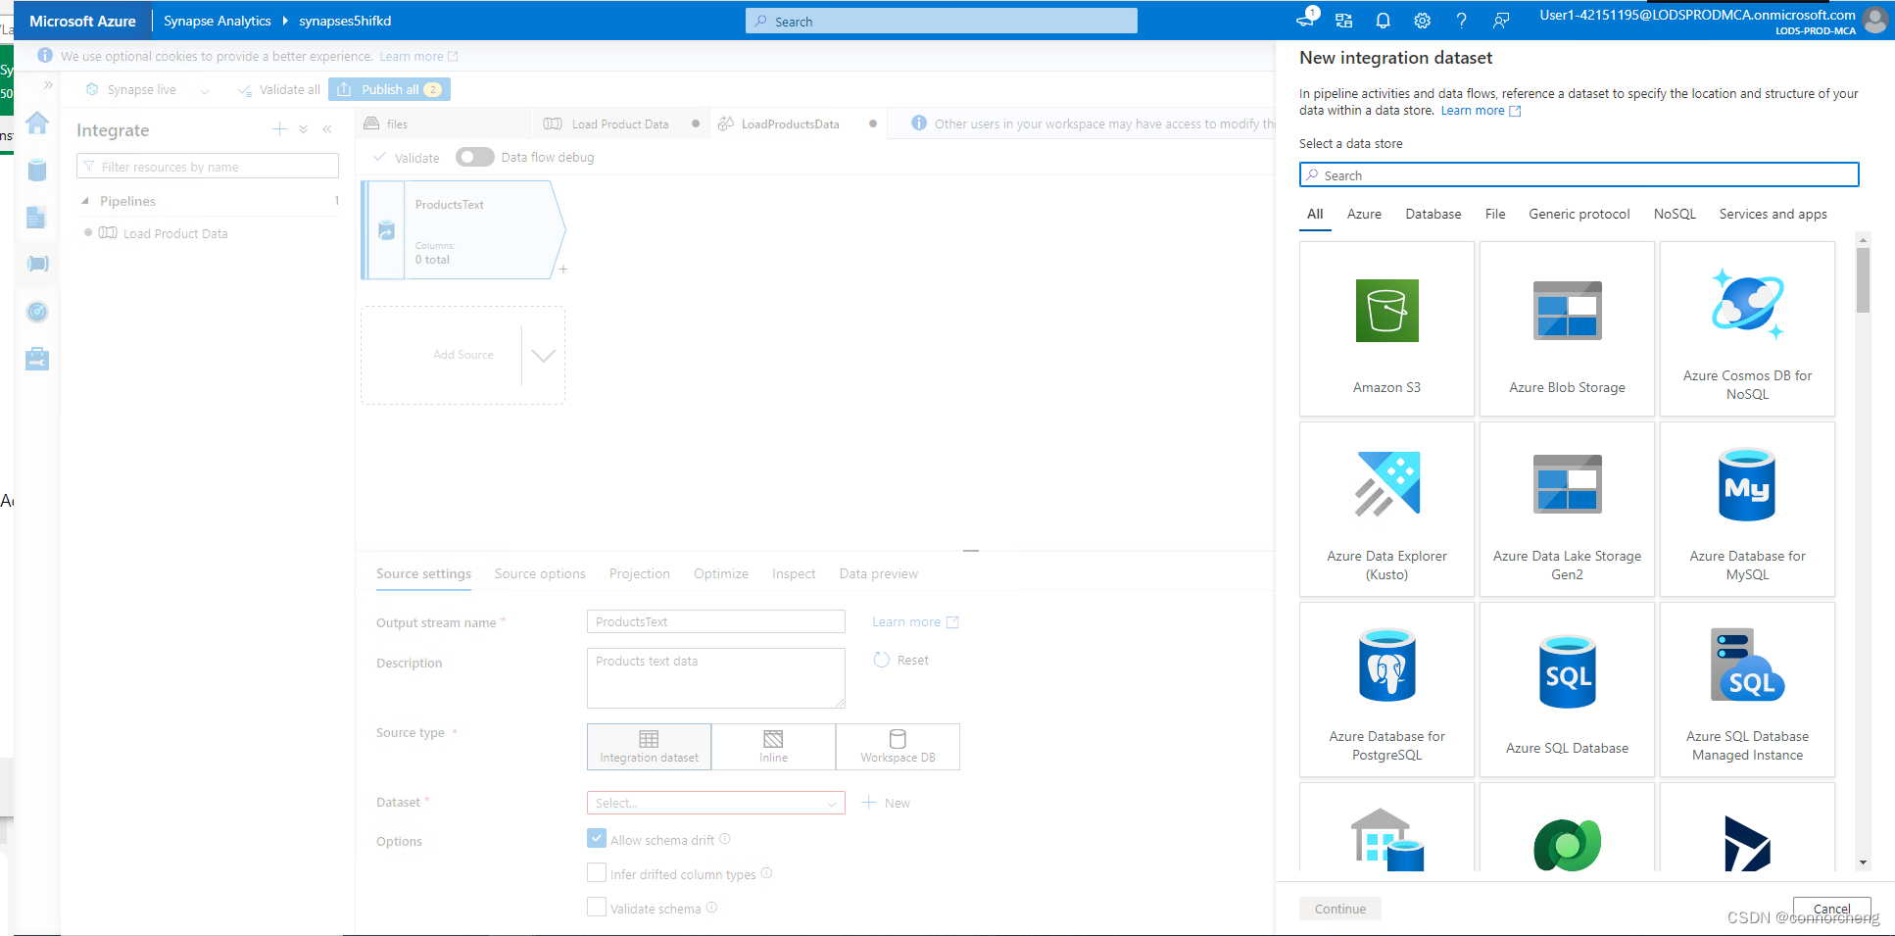Open the Data preview tab
This screenshot has width=1895, height=936.
pyautogui.click(x=879, y=573)
